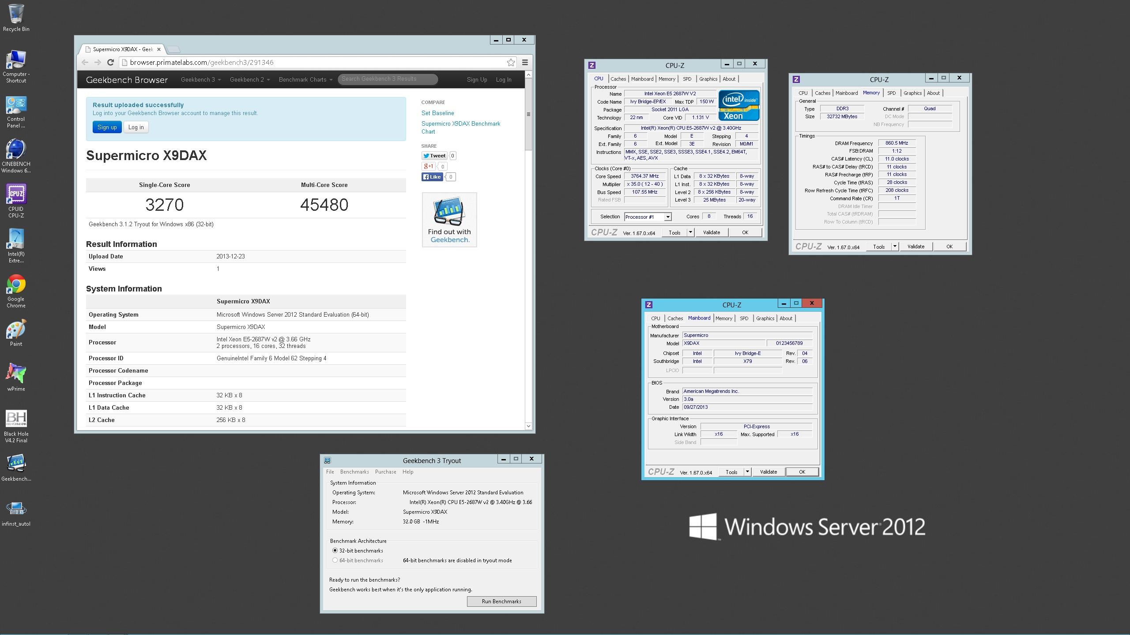
Task: Click the Chrome address bar URL
Action: [x=202, y=63]
